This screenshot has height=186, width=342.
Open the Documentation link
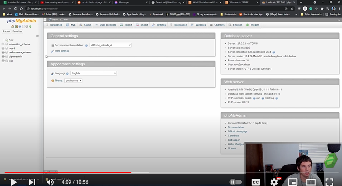236,127
